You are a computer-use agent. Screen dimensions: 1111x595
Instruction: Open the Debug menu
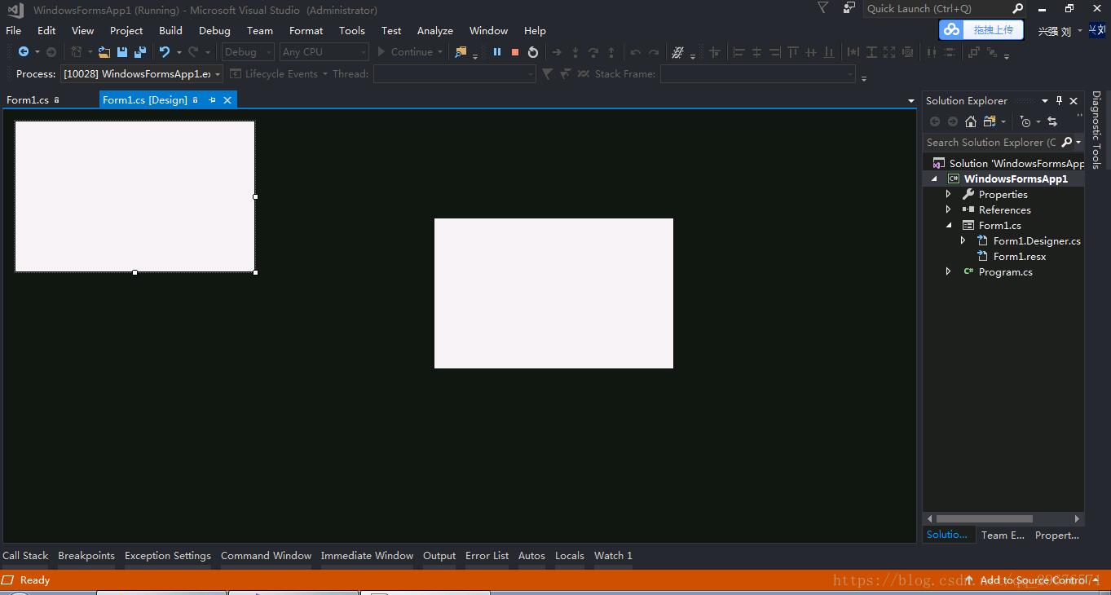click(x=214, y=30)
